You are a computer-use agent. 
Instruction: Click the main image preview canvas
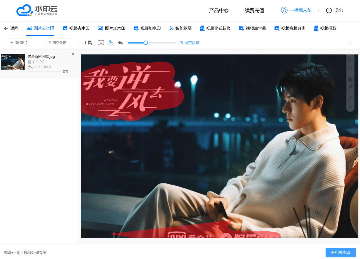coord(219,146)
